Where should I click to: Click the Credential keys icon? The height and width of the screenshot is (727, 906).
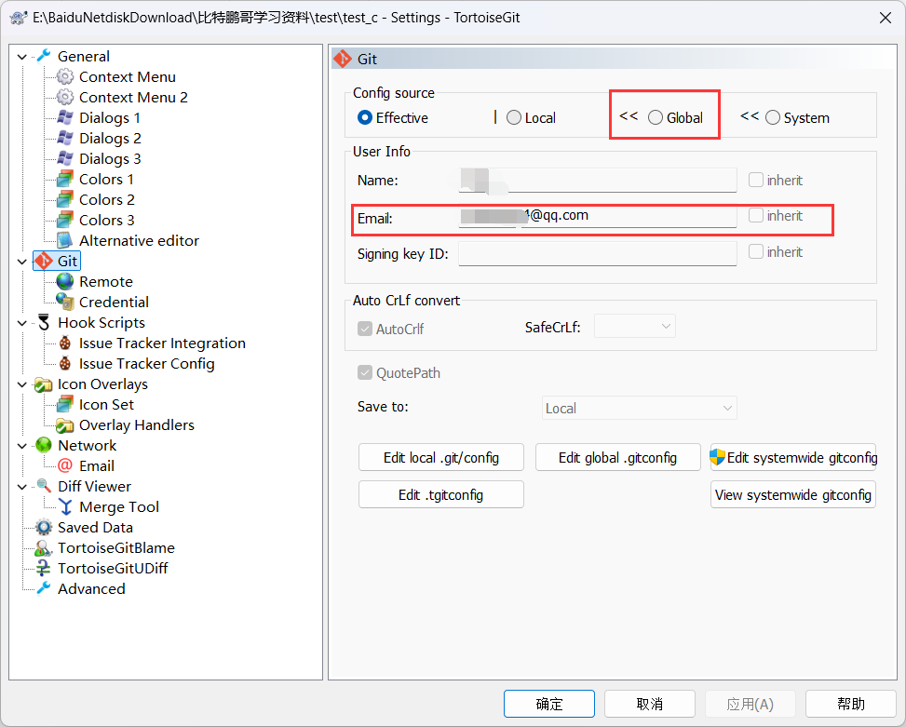[65, 302]
